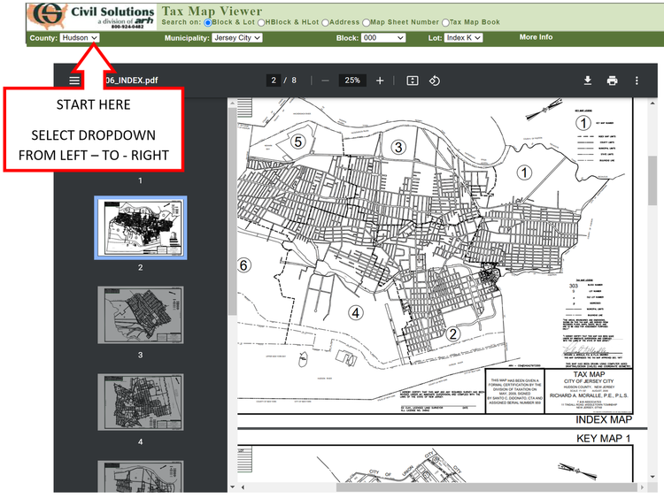This screenshot has width=664, height=498.
Task: Print the PDF document
Action: [612, 80]
